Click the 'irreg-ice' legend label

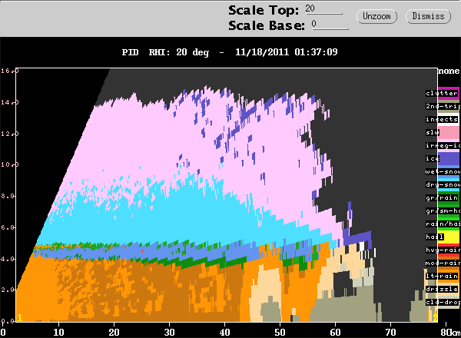point(443,145)
